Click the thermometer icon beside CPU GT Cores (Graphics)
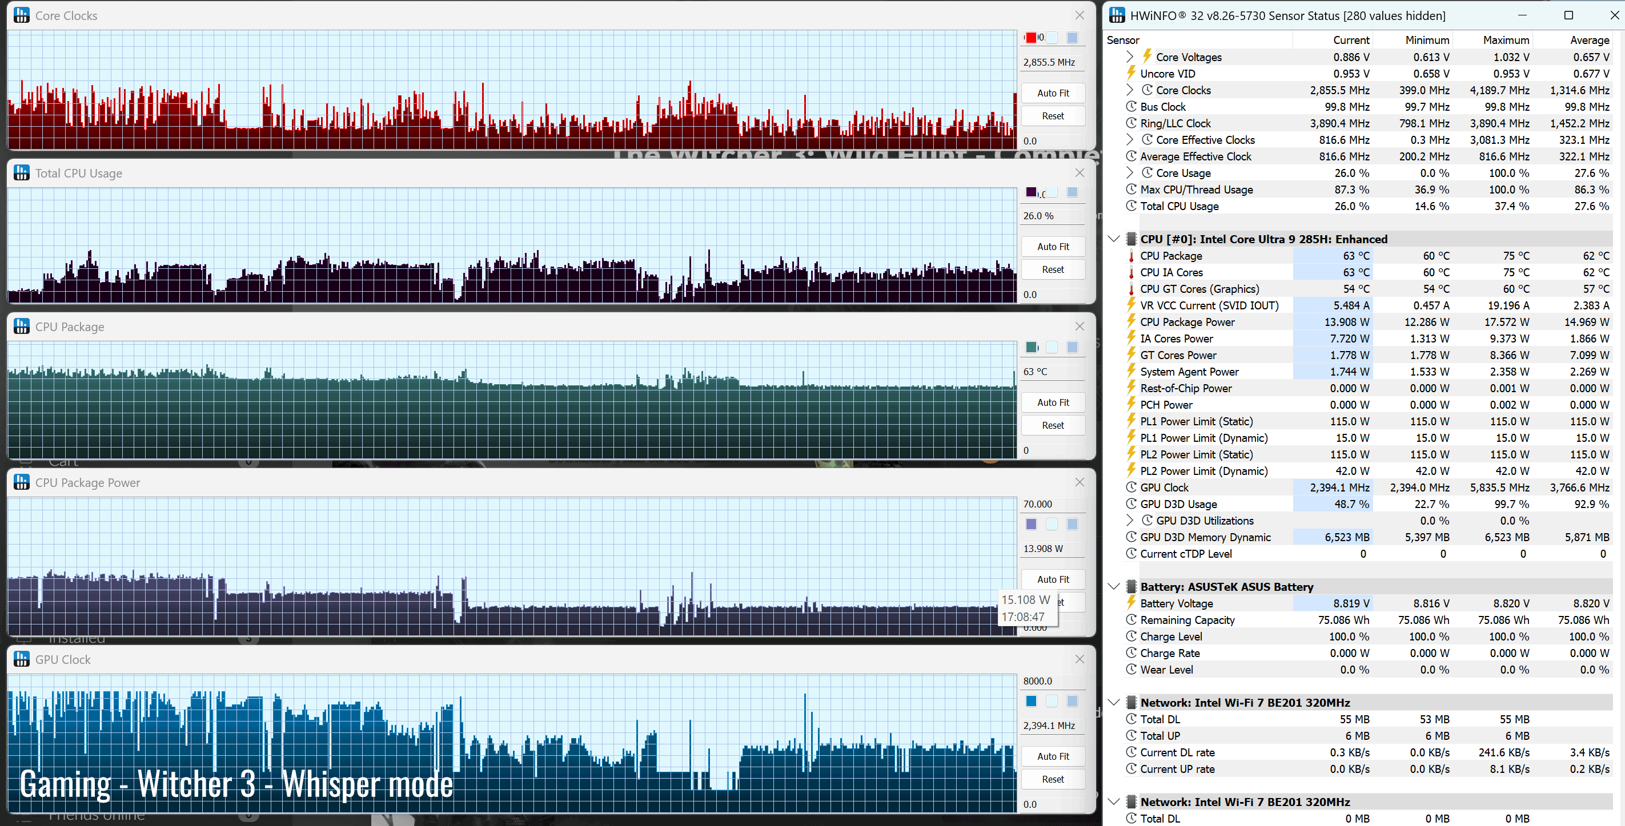This screenshot has width=1625, height=826. pyautogui.click(x=1131, y=289)
